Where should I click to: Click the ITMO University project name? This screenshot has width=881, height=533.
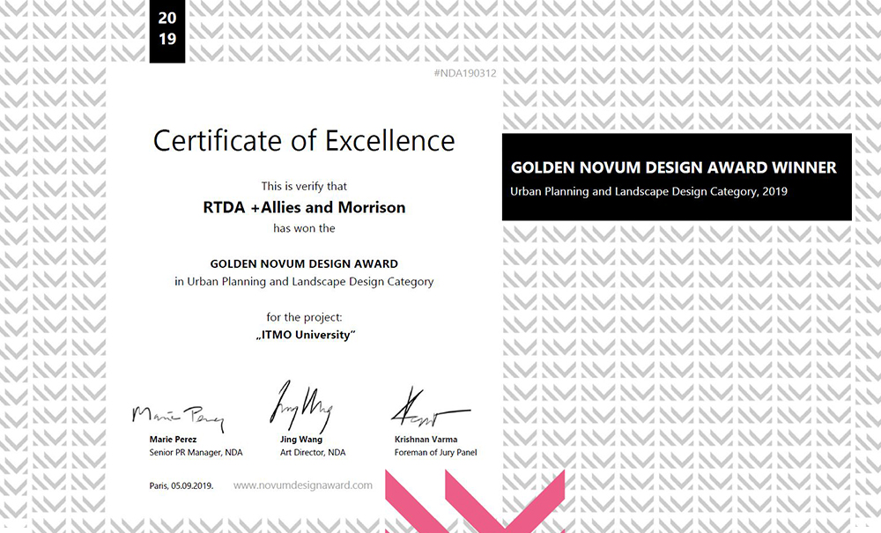point(304,336)
